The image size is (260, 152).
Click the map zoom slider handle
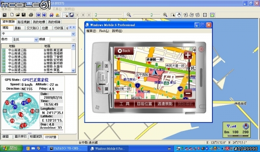click(152, 15)
